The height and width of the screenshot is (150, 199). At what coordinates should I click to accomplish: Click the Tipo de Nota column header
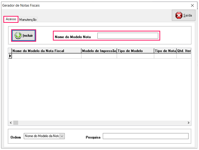(x=165, y=51)
